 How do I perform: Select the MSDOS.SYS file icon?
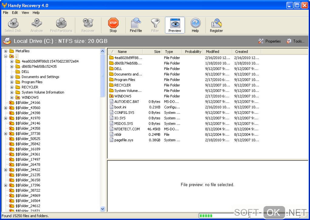pos(112,124)
